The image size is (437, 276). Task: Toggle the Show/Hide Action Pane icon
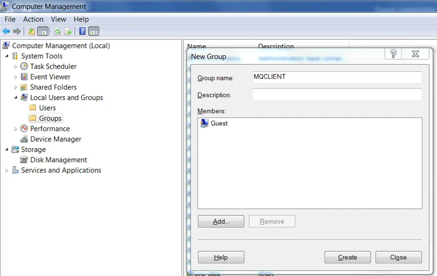[x=93, y=31]
